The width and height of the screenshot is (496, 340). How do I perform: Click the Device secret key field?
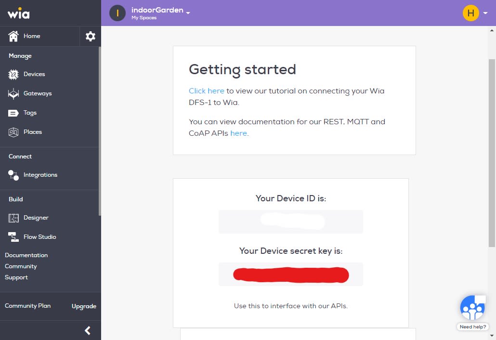[x=291, y=274]
